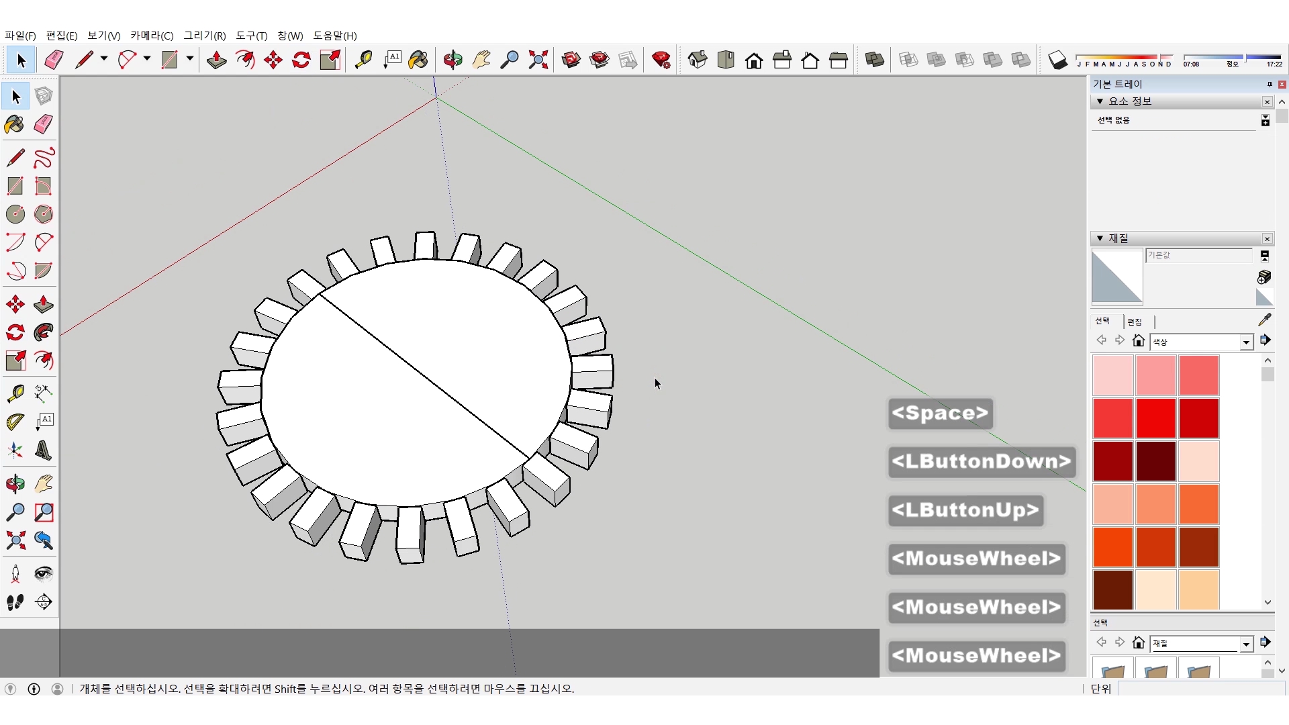Switch to the 편집 tab in materials
Image resolution: width=1289 pixels, height=725 pixels.
tap(1135, 322)
